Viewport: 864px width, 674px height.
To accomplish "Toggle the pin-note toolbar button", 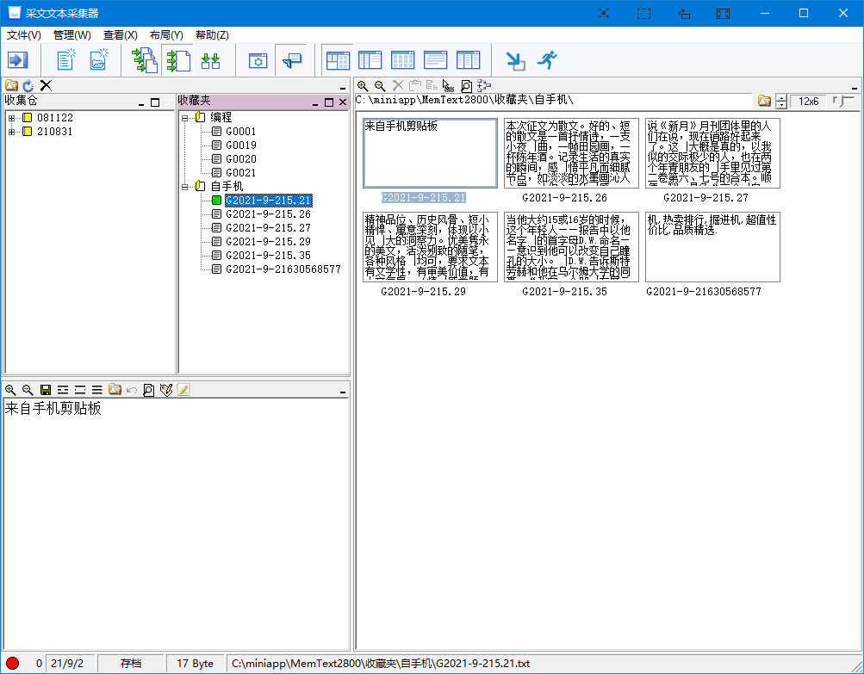I will pos(292,60).
